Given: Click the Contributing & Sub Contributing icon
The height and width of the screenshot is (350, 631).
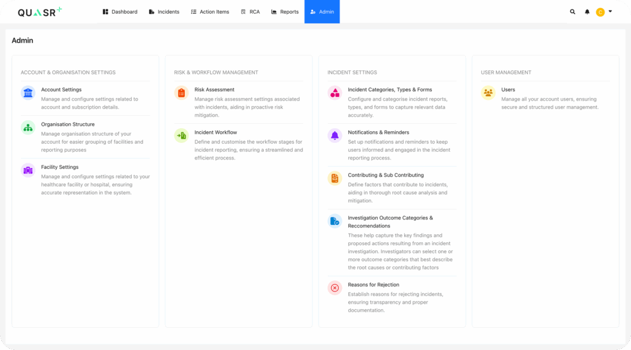Looking at the screenshot, I should 335,178.
